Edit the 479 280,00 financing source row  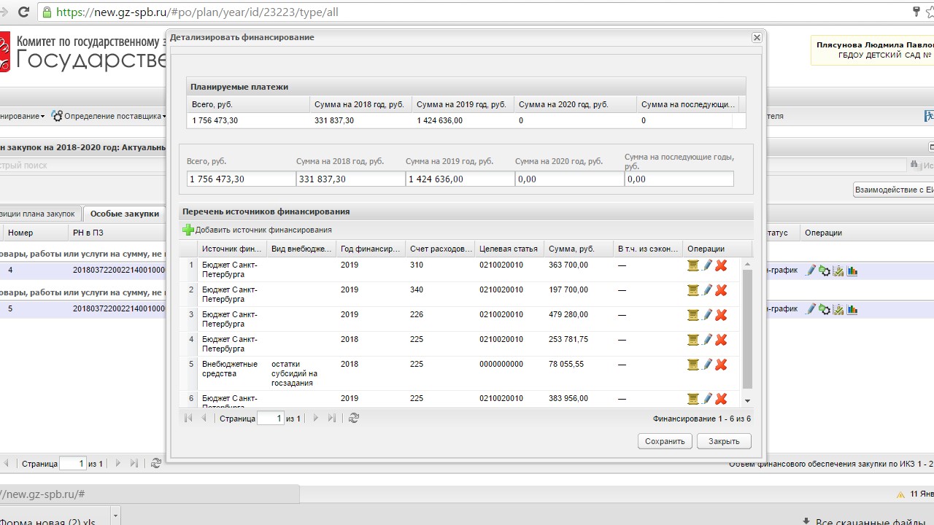coord(707,316)
